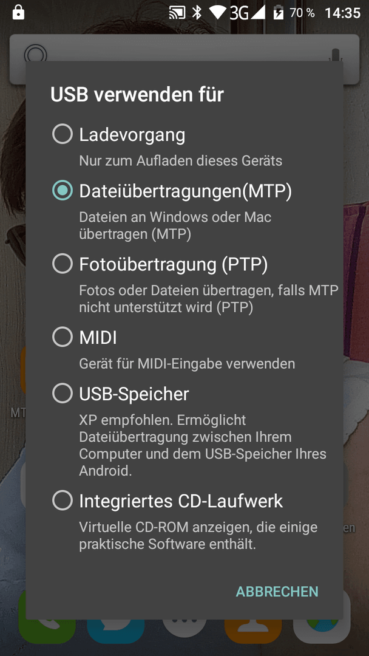
Task: Tap the 'Dateien an Windows oder Mac' description
Action: (175, 226)
